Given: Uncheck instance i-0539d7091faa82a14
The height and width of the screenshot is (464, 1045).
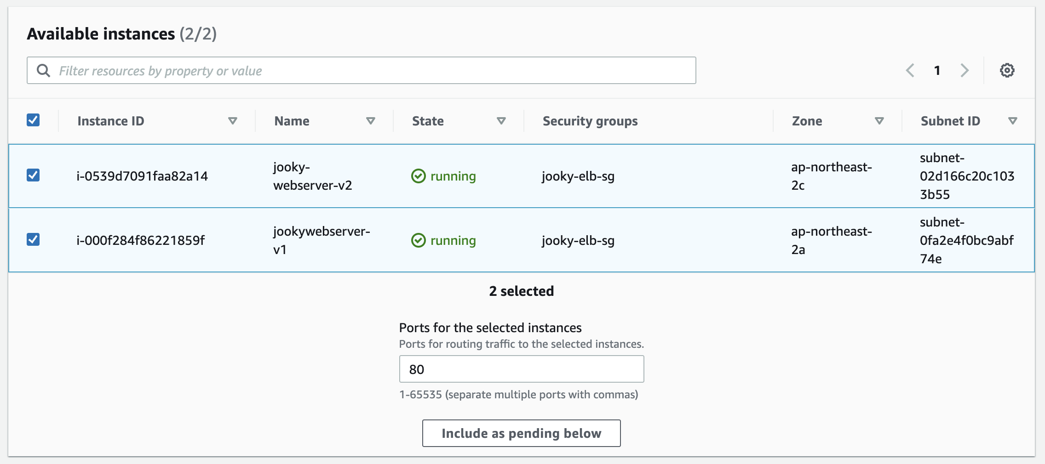Looking at the screenshot, I should click(33, 175).
